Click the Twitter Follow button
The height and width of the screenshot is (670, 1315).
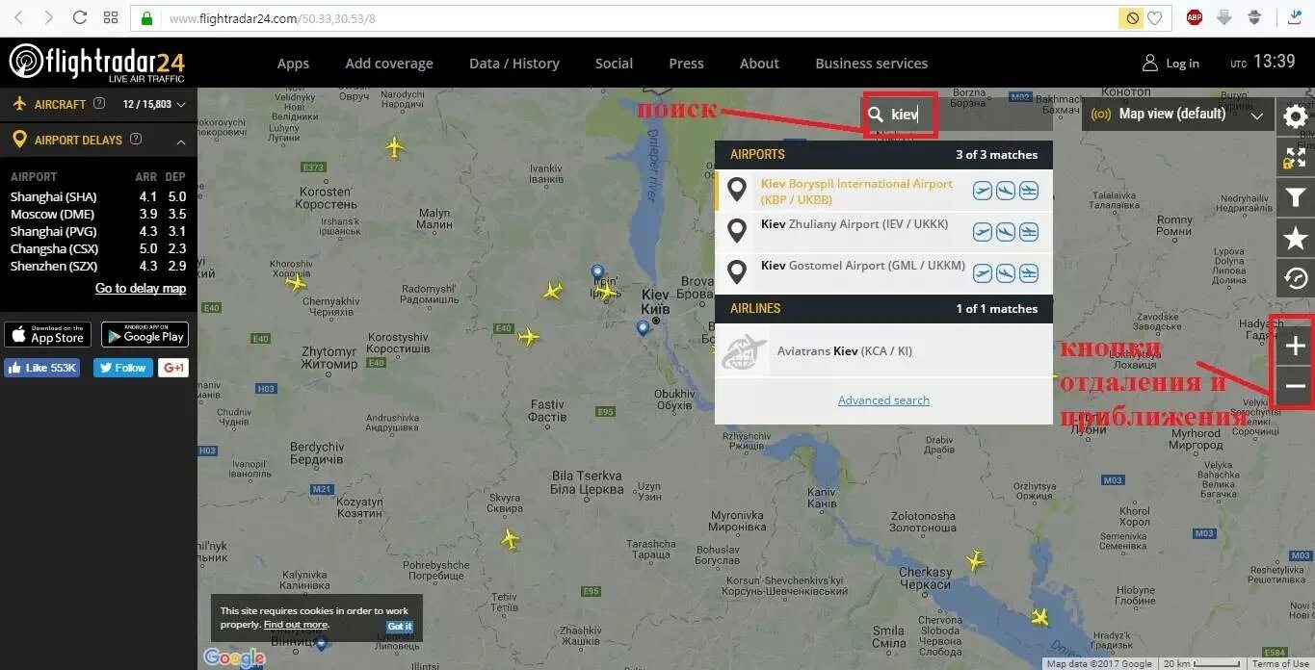pyautogui.click(x=123, y=368)
